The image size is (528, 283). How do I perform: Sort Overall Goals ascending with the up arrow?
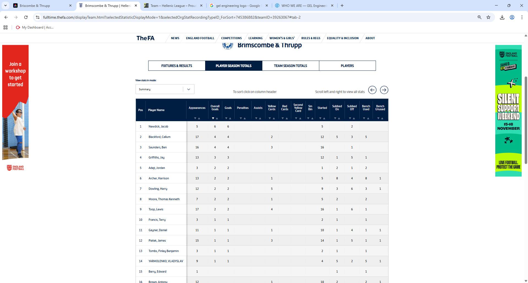pyautogui.click(x=217, y=118)
